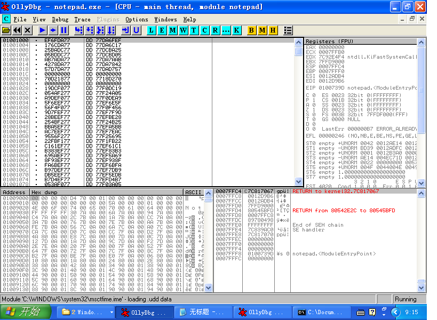Open the Options menu
437x320 pixels.
[137, 20]
